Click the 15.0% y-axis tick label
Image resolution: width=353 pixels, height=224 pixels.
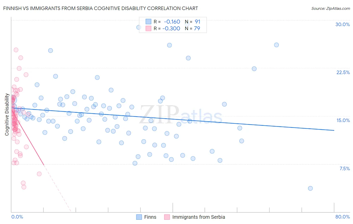tap(343, 120)
